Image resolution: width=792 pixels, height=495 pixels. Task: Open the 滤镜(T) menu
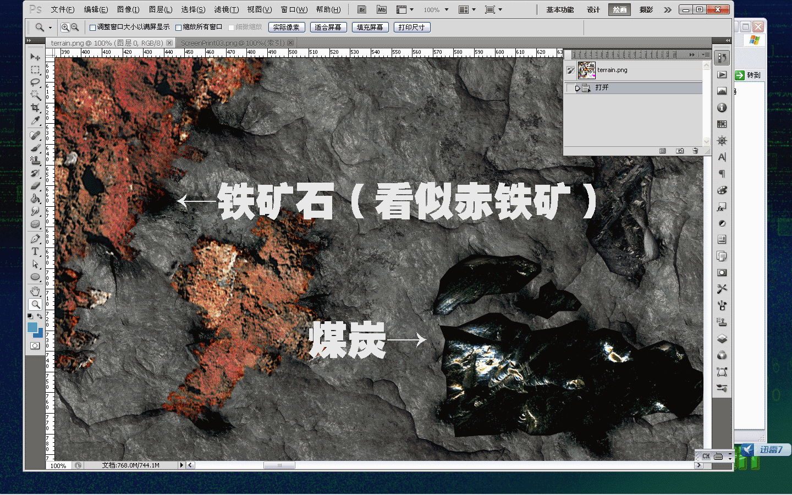click(x=227, y=9)
